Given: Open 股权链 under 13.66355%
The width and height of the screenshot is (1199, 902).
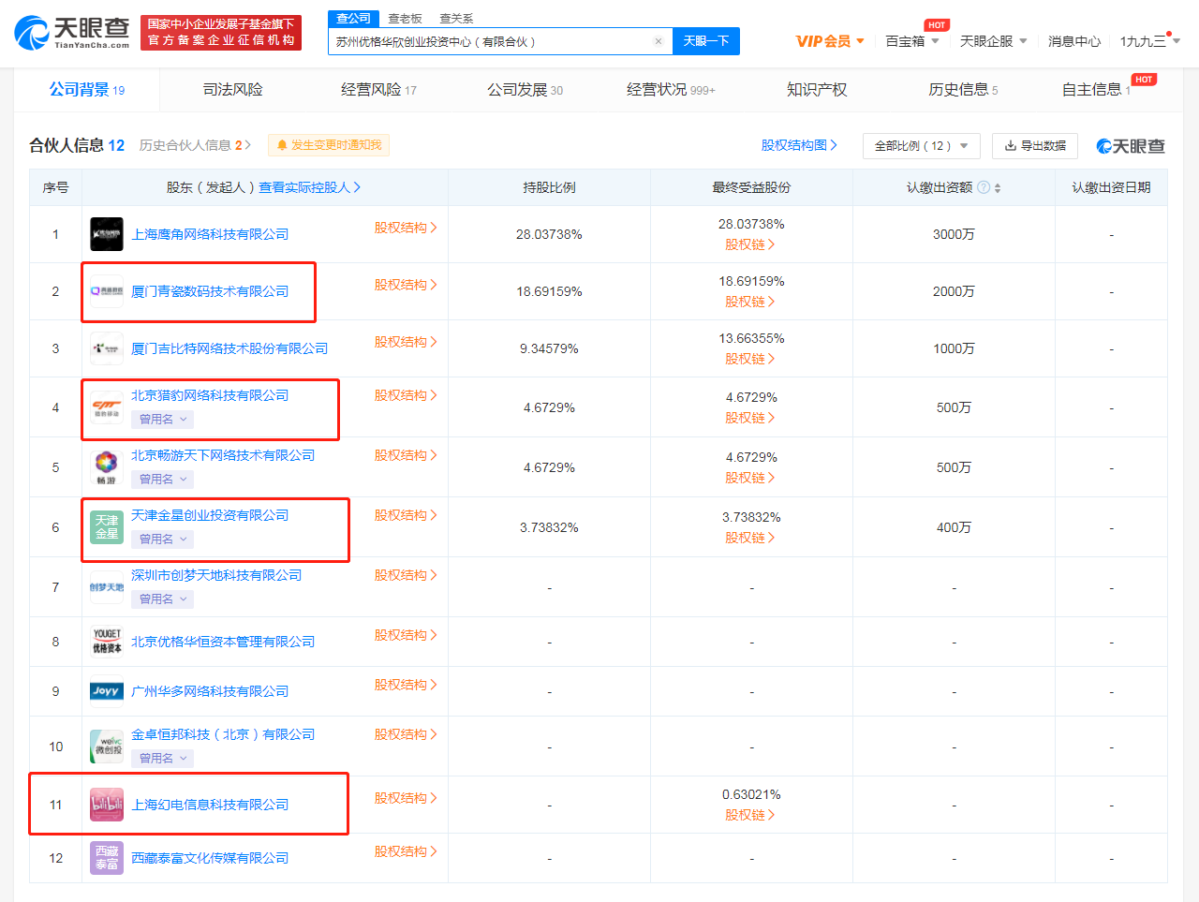Looking at the screenshot, I should pos(750,359).
